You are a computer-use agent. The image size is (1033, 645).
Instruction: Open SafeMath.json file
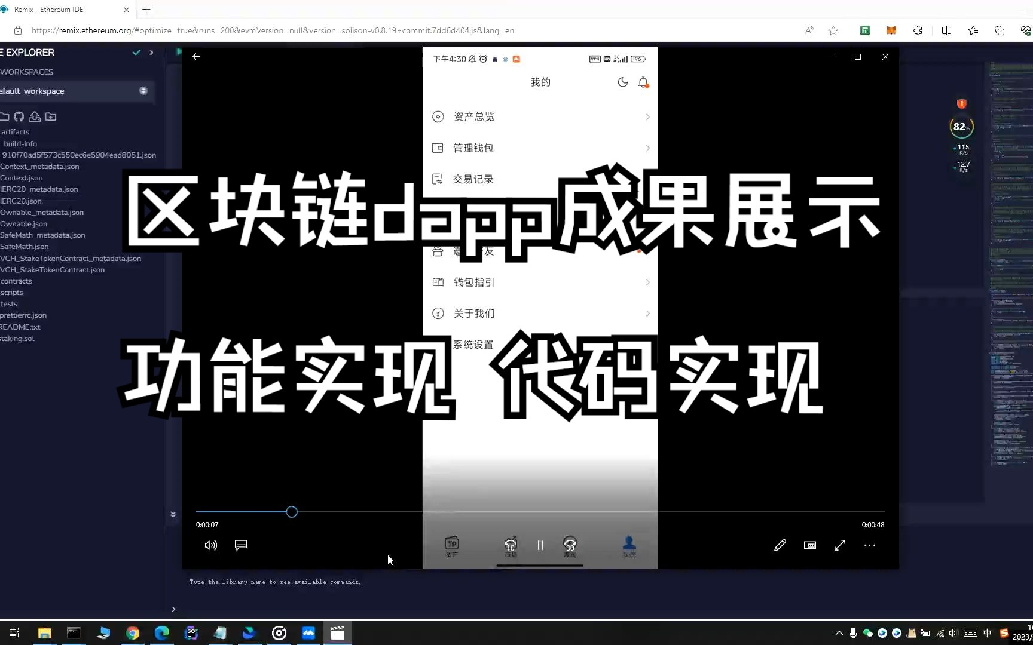(x=25, y=247)
